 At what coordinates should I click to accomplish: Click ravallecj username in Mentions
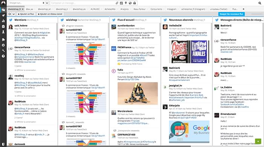point(19,76)
